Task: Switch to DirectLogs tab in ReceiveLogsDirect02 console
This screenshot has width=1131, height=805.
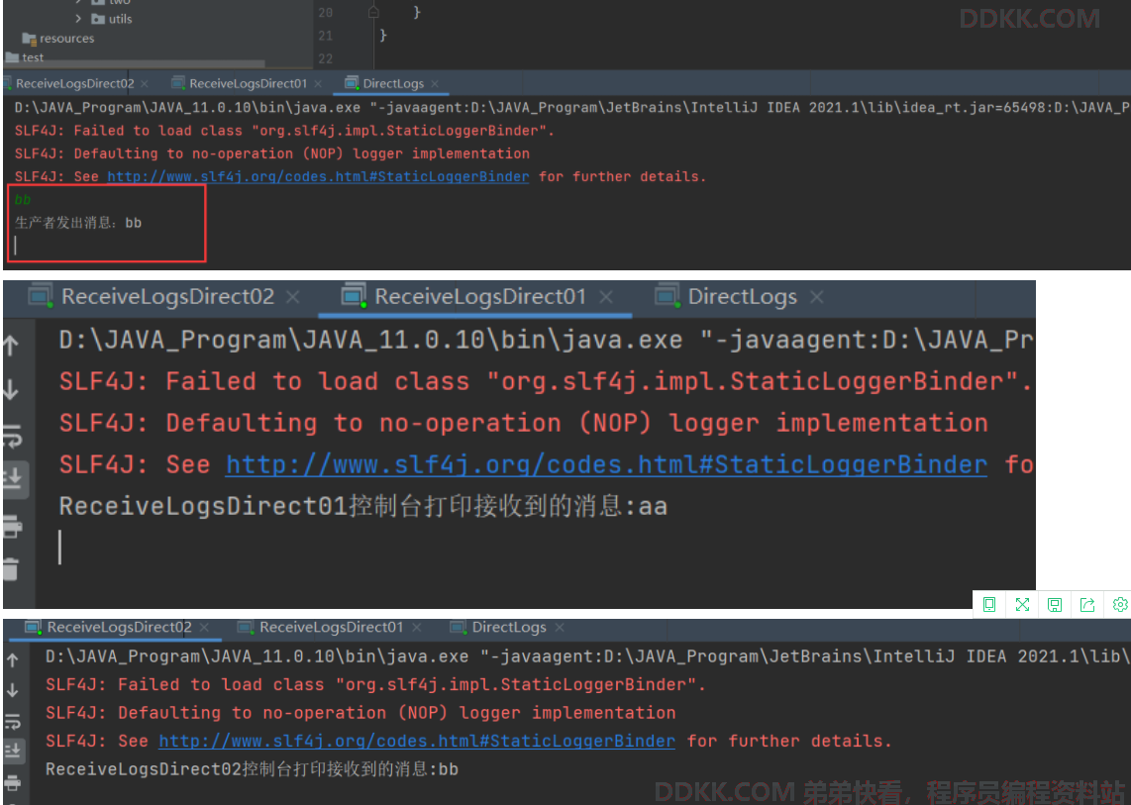Action: pyautogui.click(x=509, y=628)
